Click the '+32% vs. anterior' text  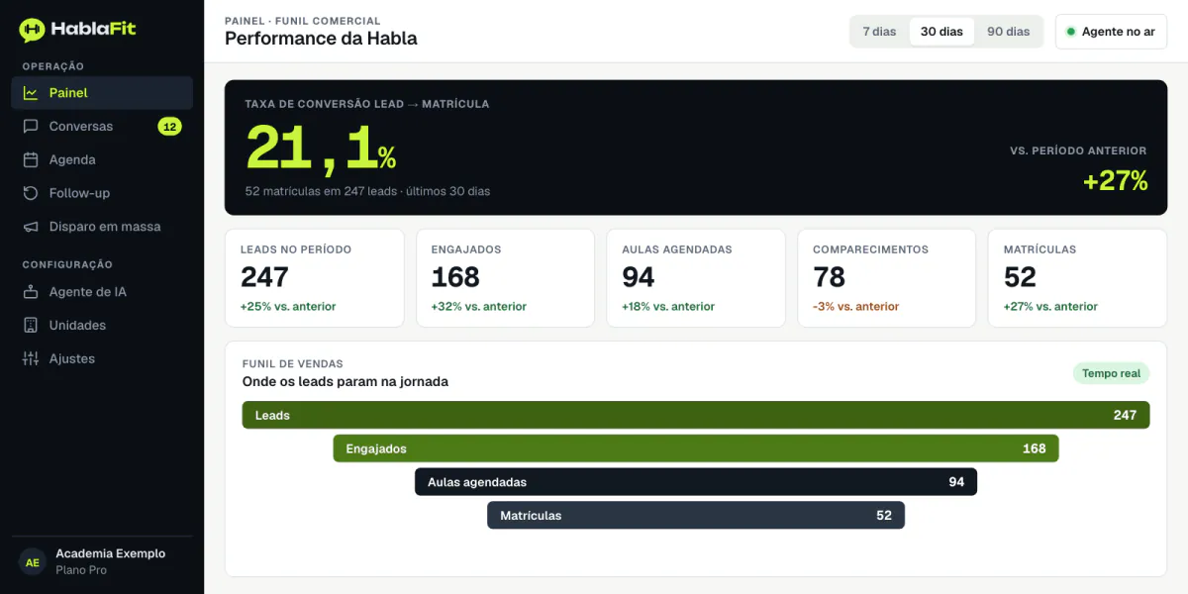click(x=479, y=307)
